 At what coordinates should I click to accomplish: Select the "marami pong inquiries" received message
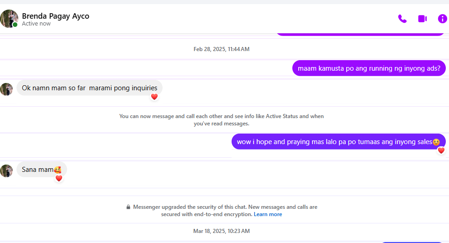pyautogui.click(x=89, y=88)
